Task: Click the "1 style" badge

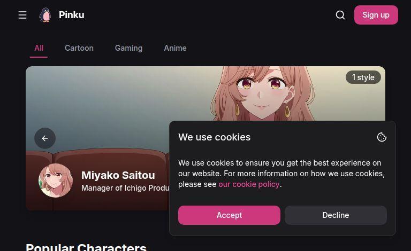Action: click(x=363, y=77)
